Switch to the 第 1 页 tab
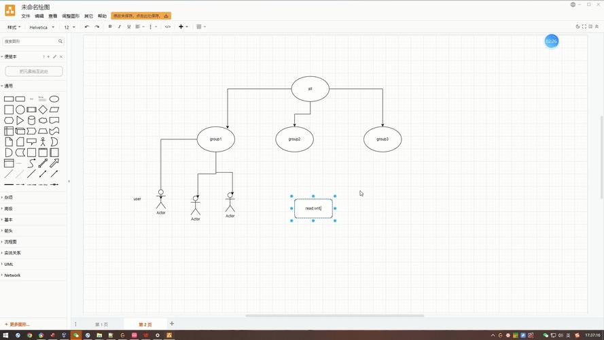The width and height of the screenshot is (604, 340). point(102,324)
